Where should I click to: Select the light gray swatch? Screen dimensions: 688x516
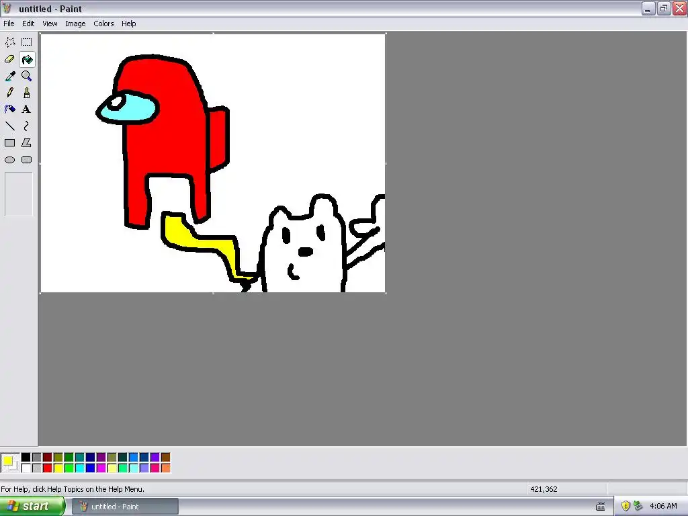(36, 468)
